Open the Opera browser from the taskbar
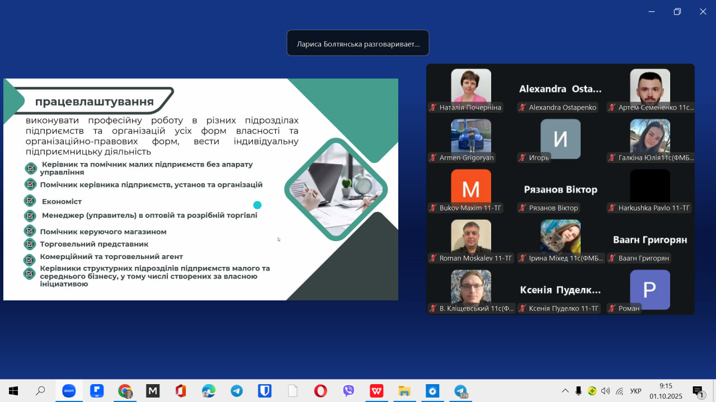The image size is (716, 402). pyautogui.click(x=321, y=391)
